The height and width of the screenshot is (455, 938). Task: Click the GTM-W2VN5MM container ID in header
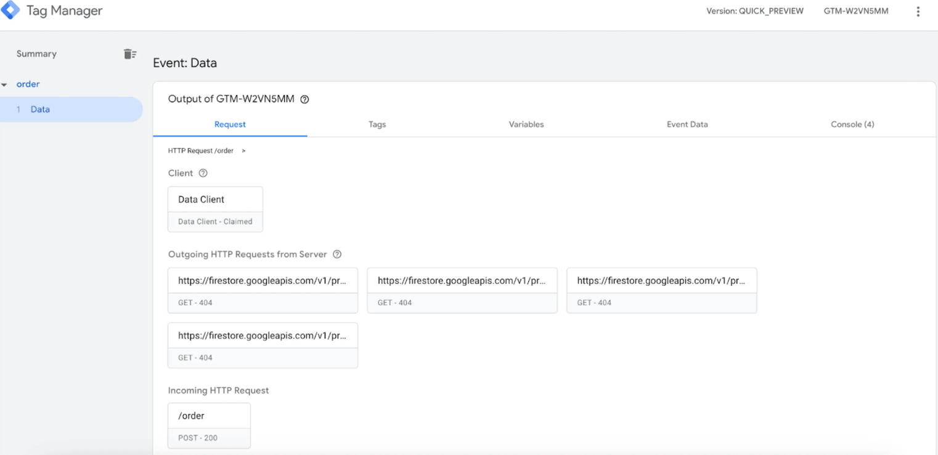tap(856, 11)
